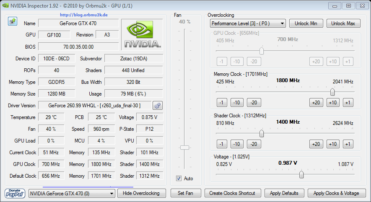Image resolution: width=371 pixels, height=202 pixels.
Task: Click the NVIDIA logo image
Action: [142, 34]
